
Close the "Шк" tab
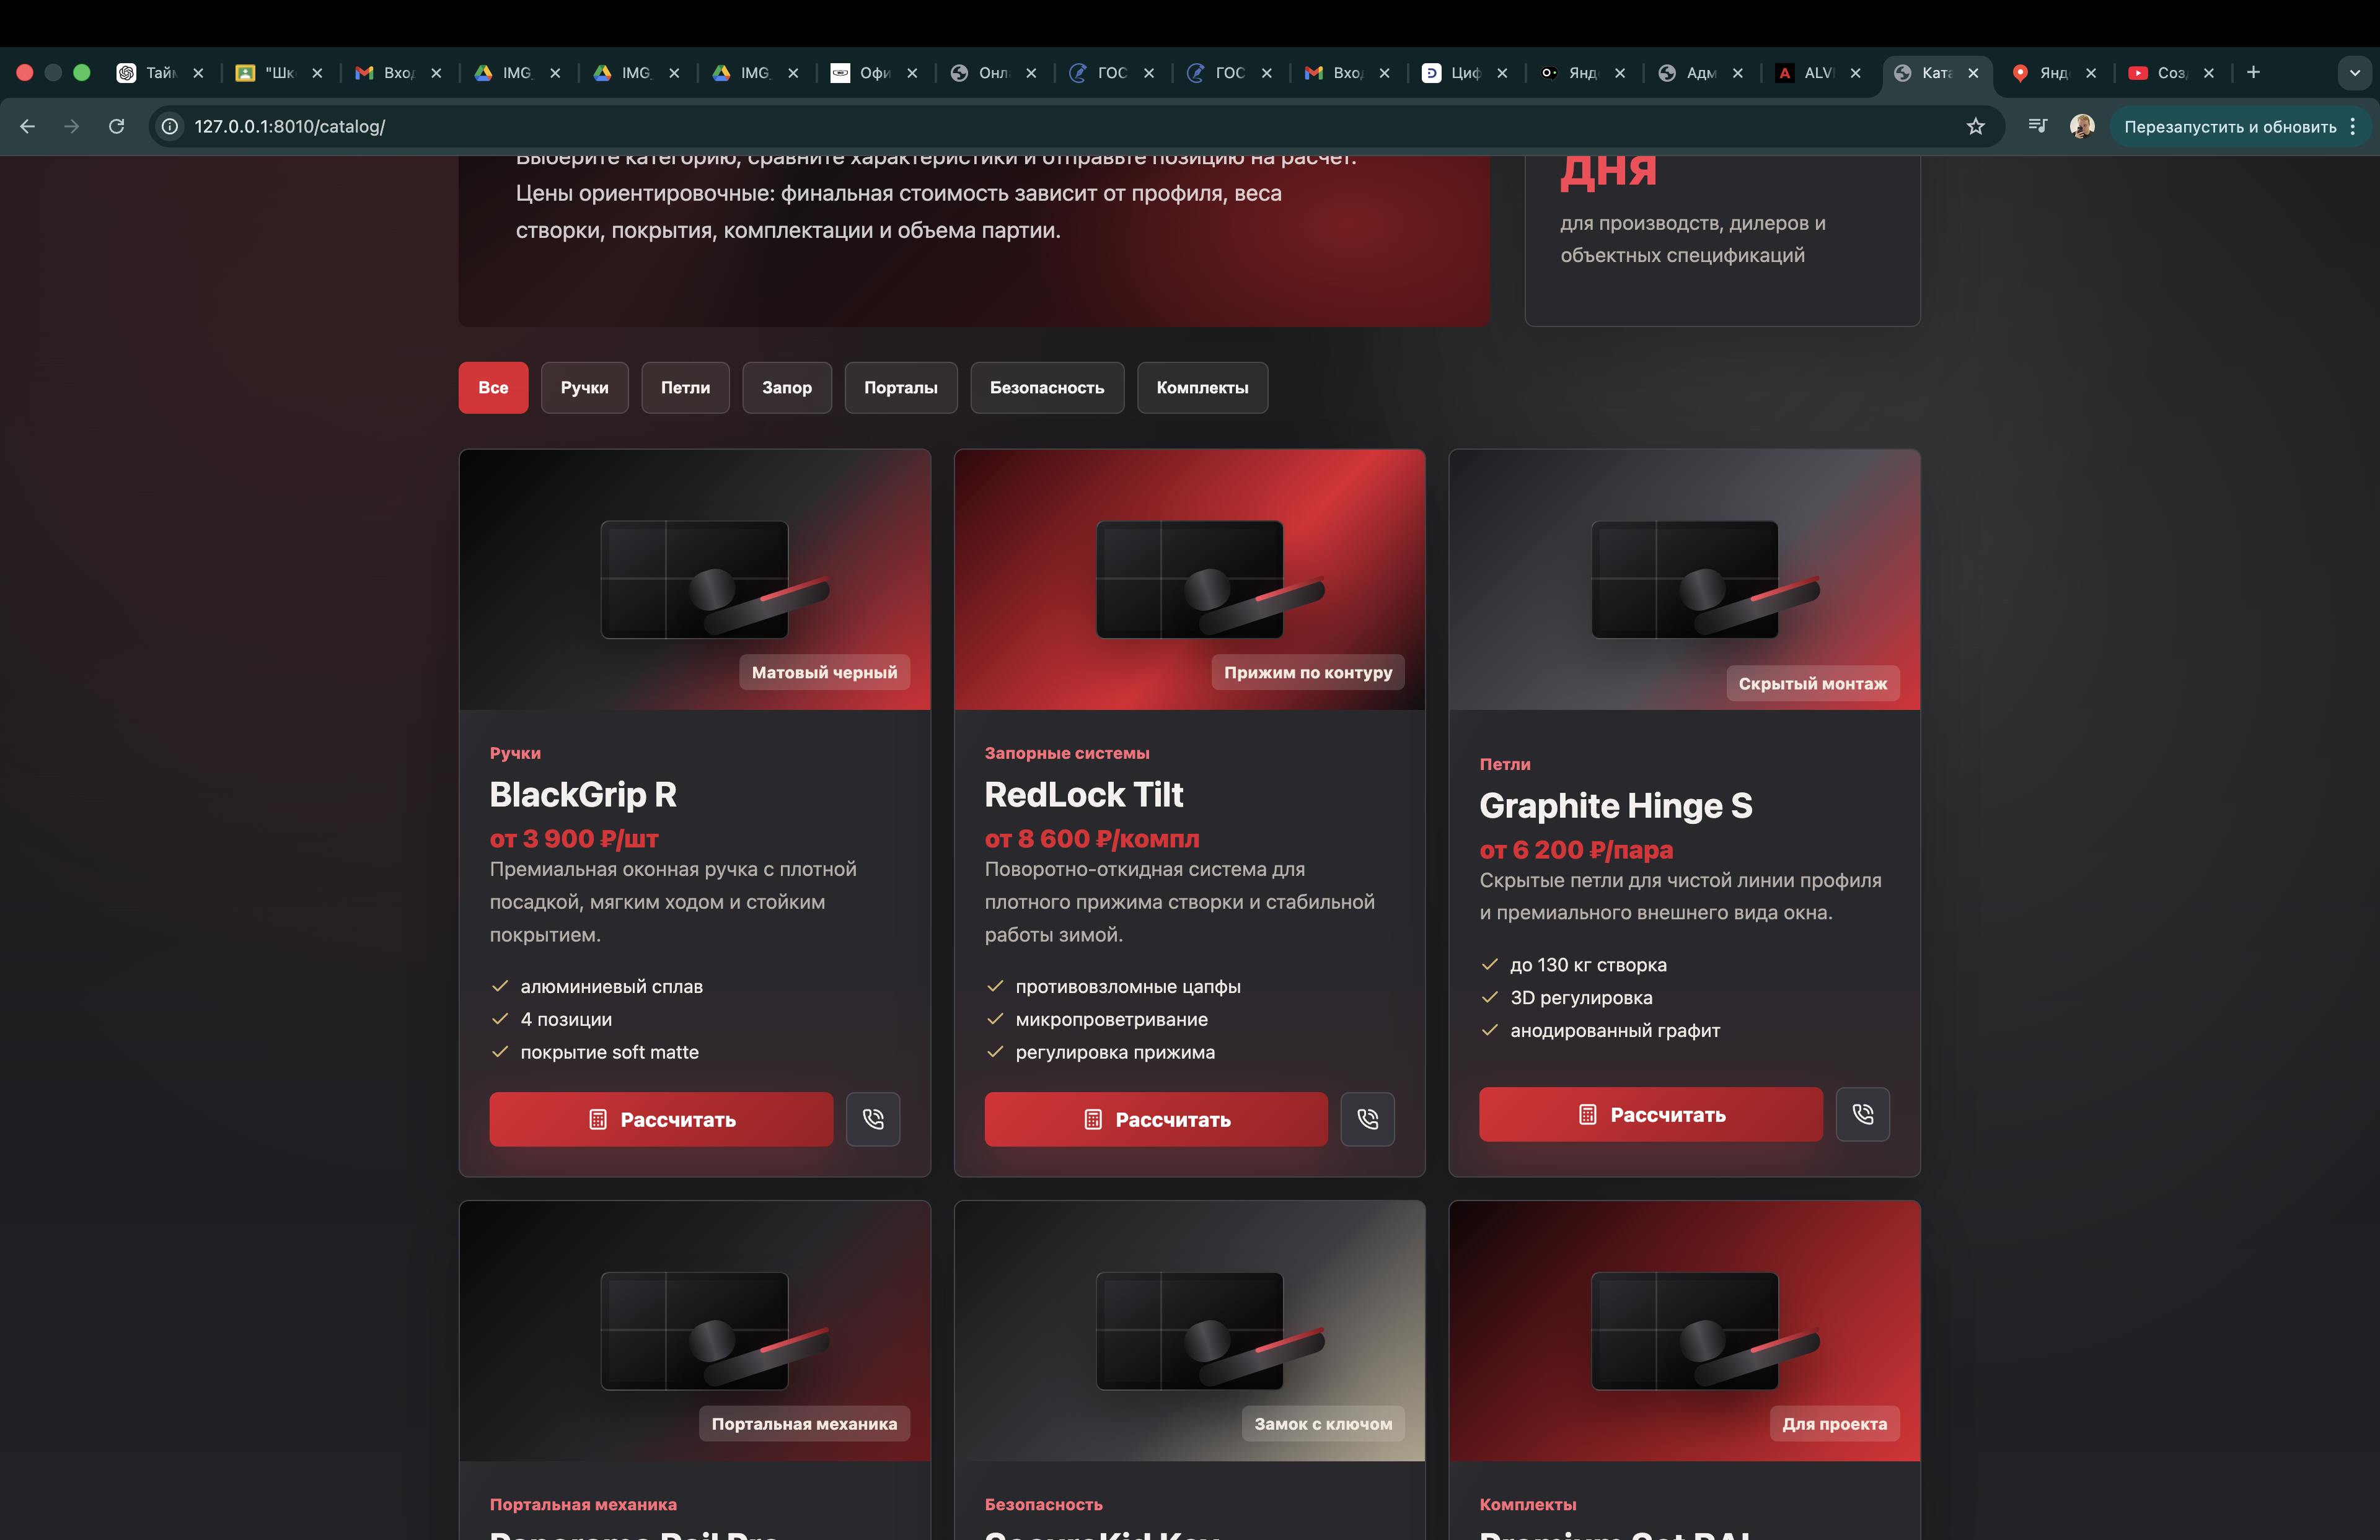317,73
